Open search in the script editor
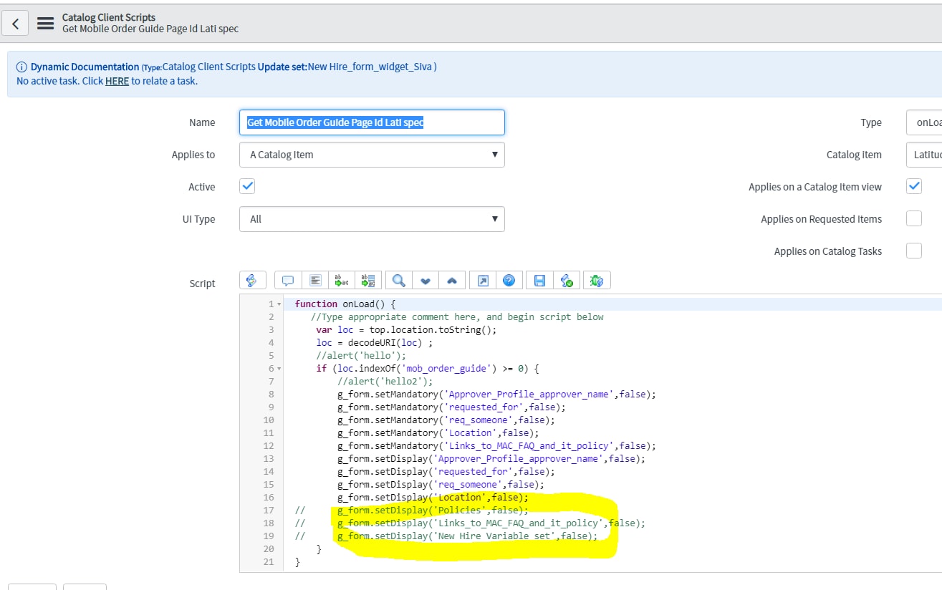This screenshot has height=590, width=942. tap(398, 280)
